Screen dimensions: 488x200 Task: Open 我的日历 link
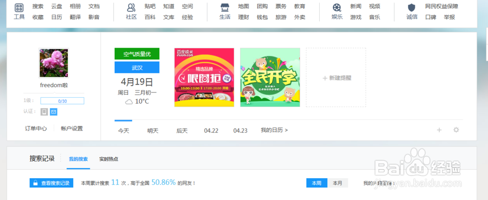click(x=274, y=130)
